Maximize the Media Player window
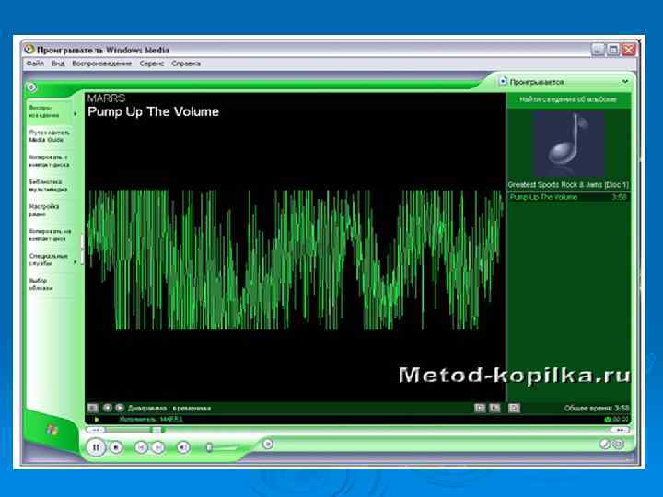The width and height of the screenshot is (663, 497). [613, 50]
